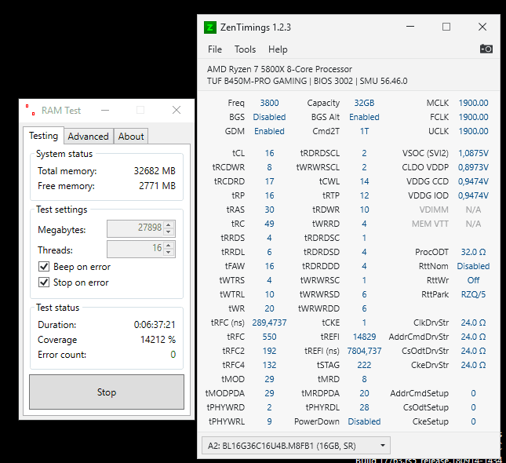Image resolution: width=506 pixels, height=463 pixels.
Task: Click the Error count value 0
Action: coord(173,355)
